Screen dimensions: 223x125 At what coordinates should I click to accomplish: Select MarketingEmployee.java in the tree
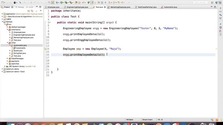23,37
